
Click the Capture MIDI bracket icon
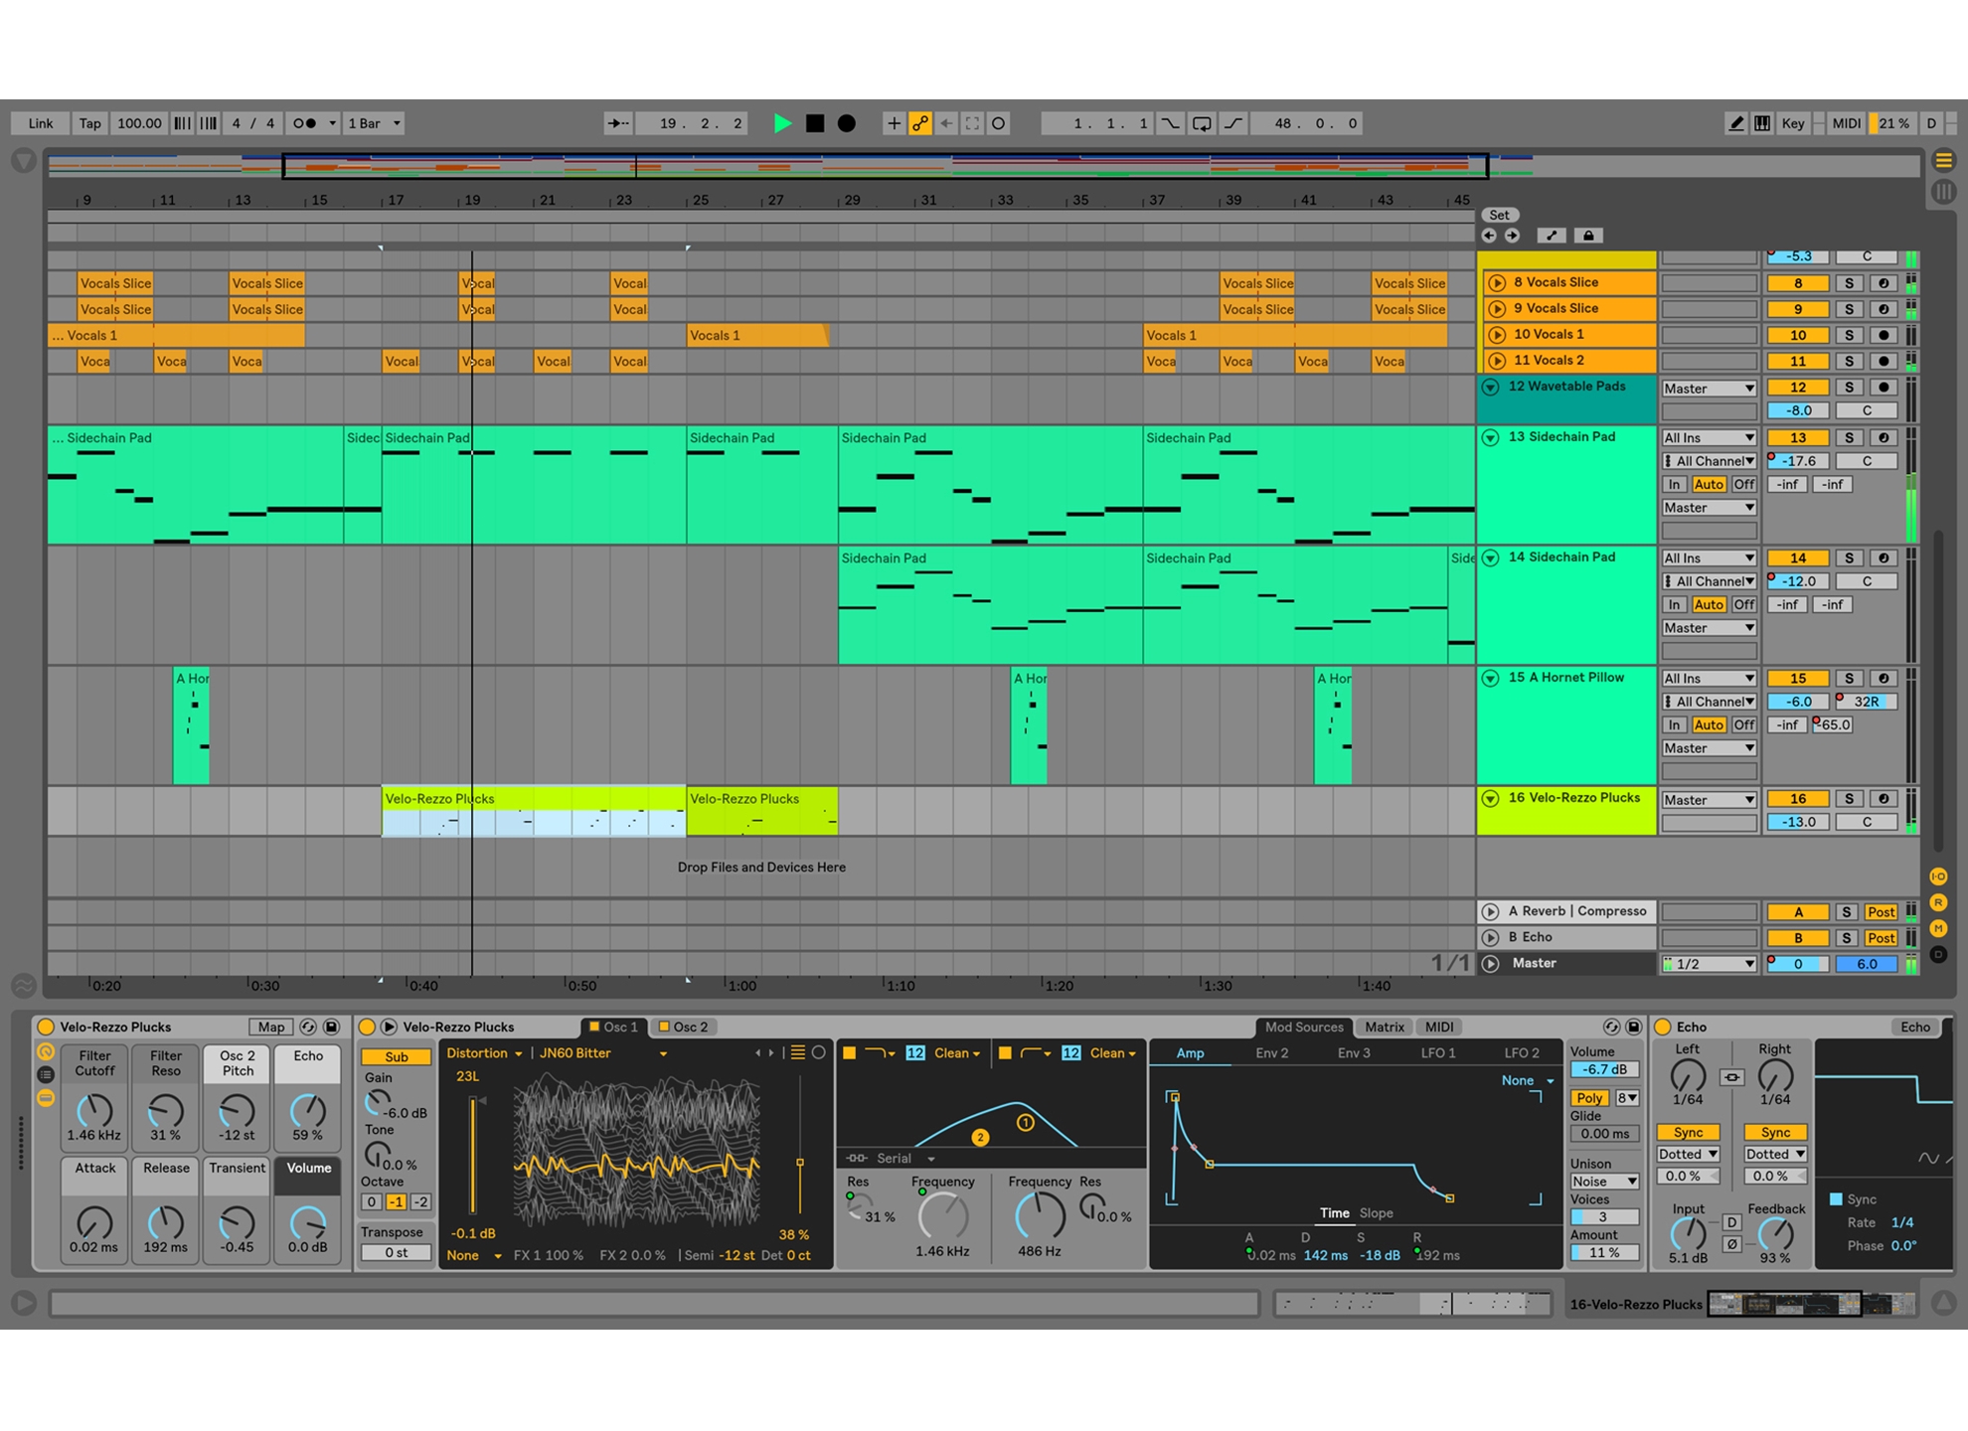point(972,123)
